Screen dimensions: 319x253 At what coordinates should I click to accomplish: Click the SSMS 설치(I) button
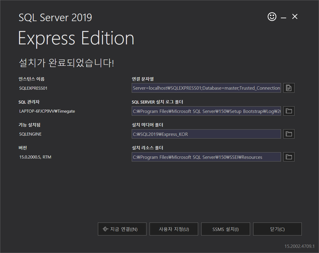tap(226, 229)
